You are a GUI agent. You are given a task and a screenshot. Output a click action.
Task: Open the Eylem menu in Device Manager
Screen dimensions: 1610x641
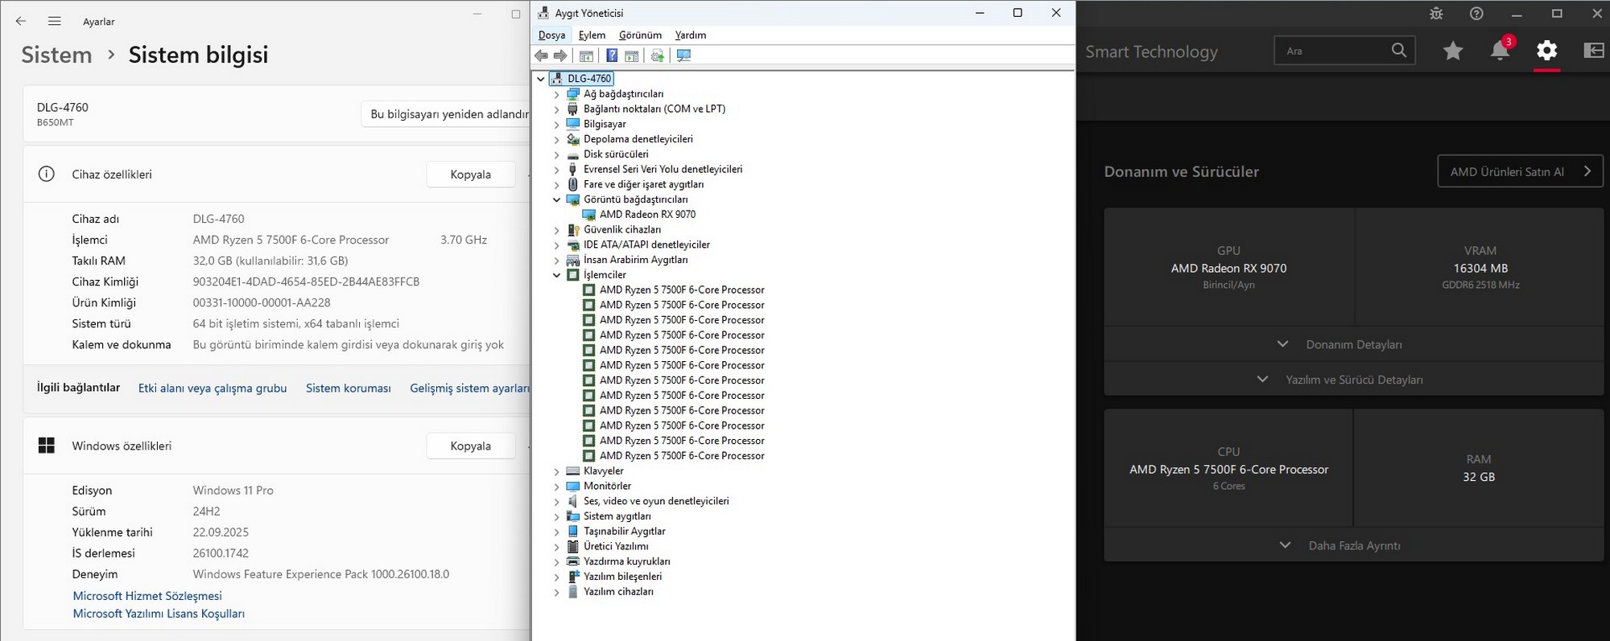pyautogui.click(x=592, y=35)
